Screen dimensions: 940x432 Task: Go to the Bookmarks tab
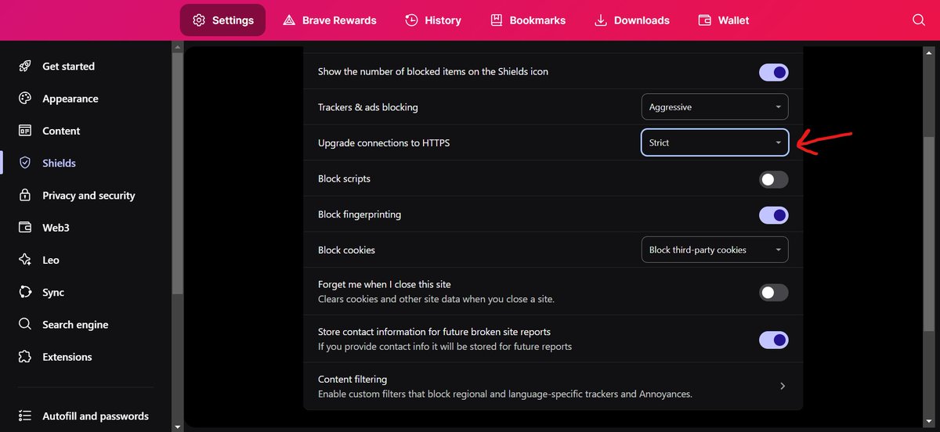point(527,20)
